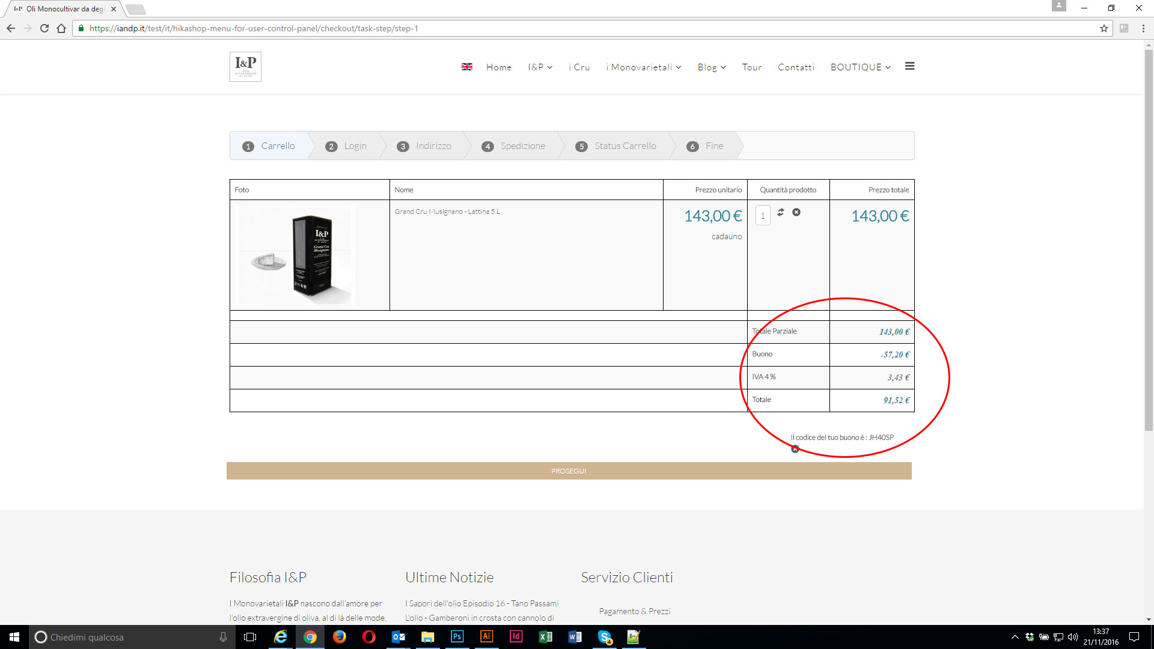
Task: Click the Lattina product thumbnail image
Action: click(295, 255)
